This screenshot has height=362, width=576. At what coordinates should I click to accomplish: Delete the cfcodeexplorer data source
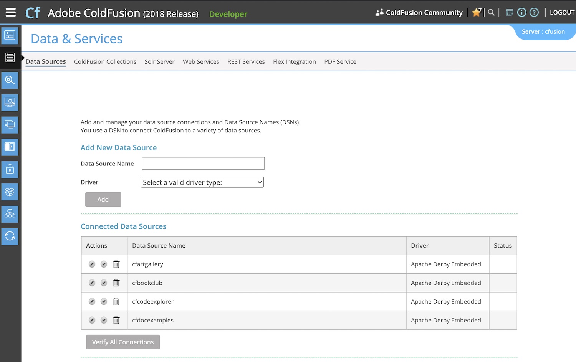click(x=116, y=301)
